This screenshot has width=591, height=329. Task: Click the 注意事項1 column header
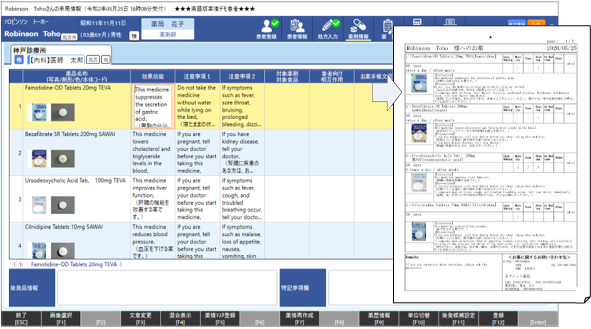pos(197,76)
